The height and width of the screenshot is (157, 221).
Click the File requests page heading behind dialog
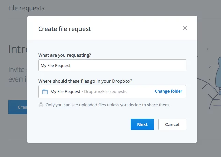click(26, 8)
